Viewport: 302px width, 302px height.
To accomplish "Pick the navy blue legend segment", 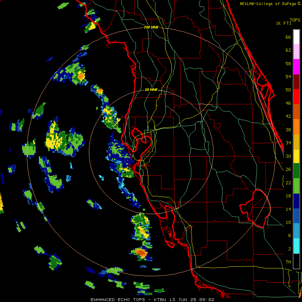I will pos(296,201).
